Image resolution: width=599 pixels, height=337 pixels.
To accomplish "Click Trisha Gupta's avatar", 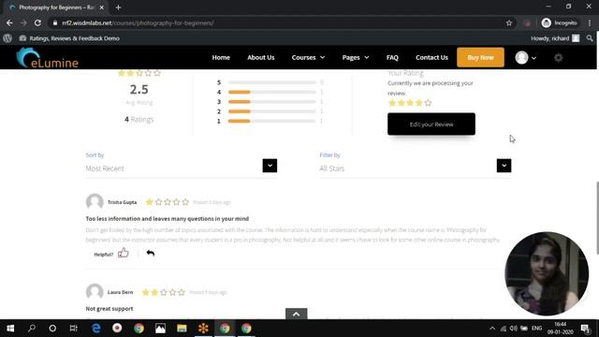I will (x=95, y=202).
